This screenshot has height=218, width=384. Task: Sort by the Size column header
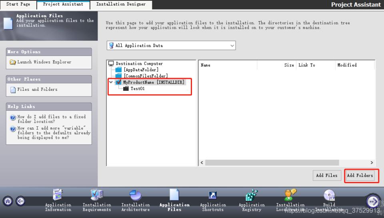coord(276,65)
